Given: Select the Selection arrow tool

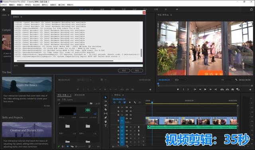Looking at the screenshot, I should coord(106,97).
